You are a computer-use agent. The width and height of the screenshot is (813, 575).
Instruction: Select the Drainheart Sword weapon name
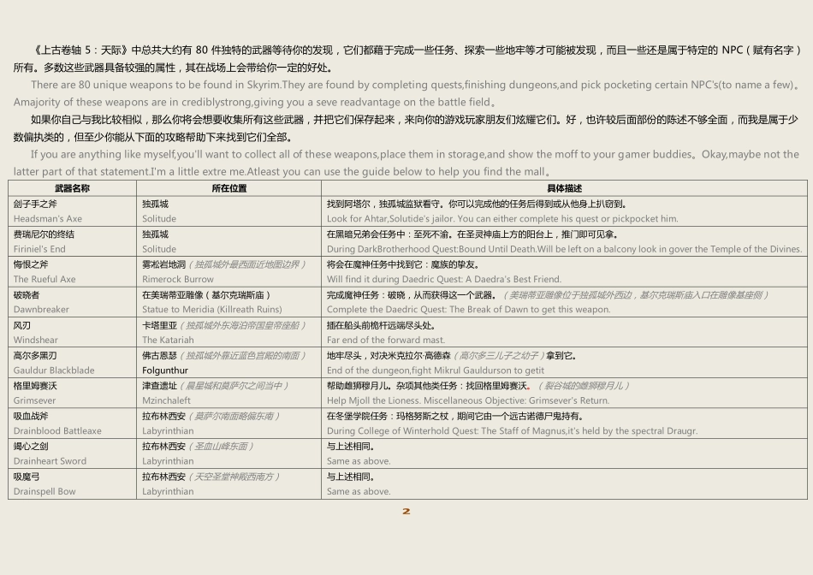coord(50,461)
